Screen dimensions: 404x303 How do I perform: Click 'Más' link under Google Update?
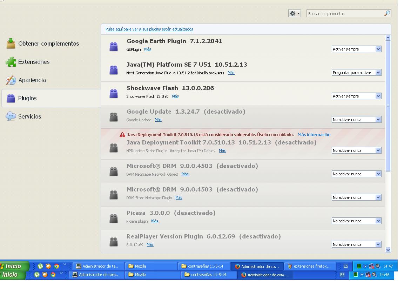[x=158, y=120]
